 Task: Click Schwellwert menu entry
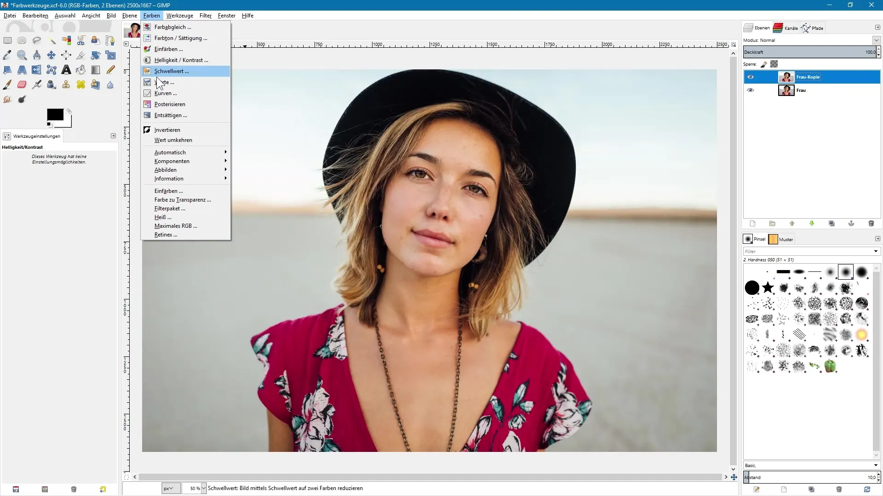[x=172, y=71]
